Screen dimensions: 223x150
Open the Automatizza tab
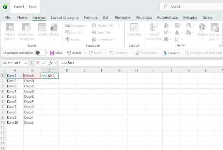(167, 17)
